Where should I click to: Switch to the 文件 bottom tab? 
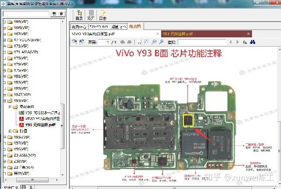click(11, 187)
